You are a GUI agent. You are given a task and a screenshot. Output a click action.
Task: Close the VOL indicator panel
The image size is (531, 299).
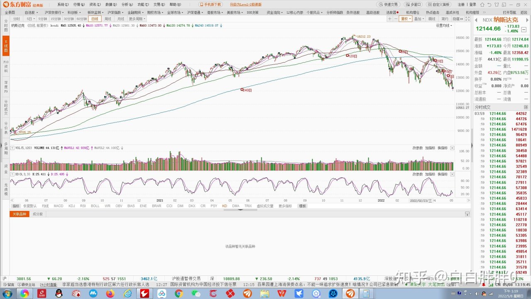click(x=452, y=148)
